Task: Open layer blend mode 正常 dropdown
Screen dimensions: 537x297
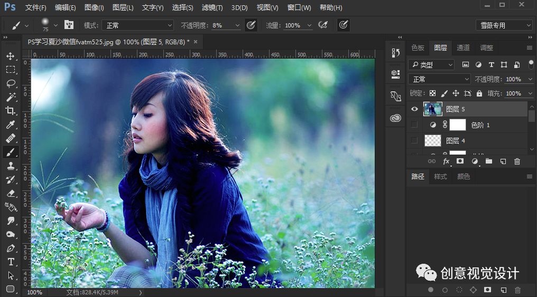Action: [x=440, y=79]
